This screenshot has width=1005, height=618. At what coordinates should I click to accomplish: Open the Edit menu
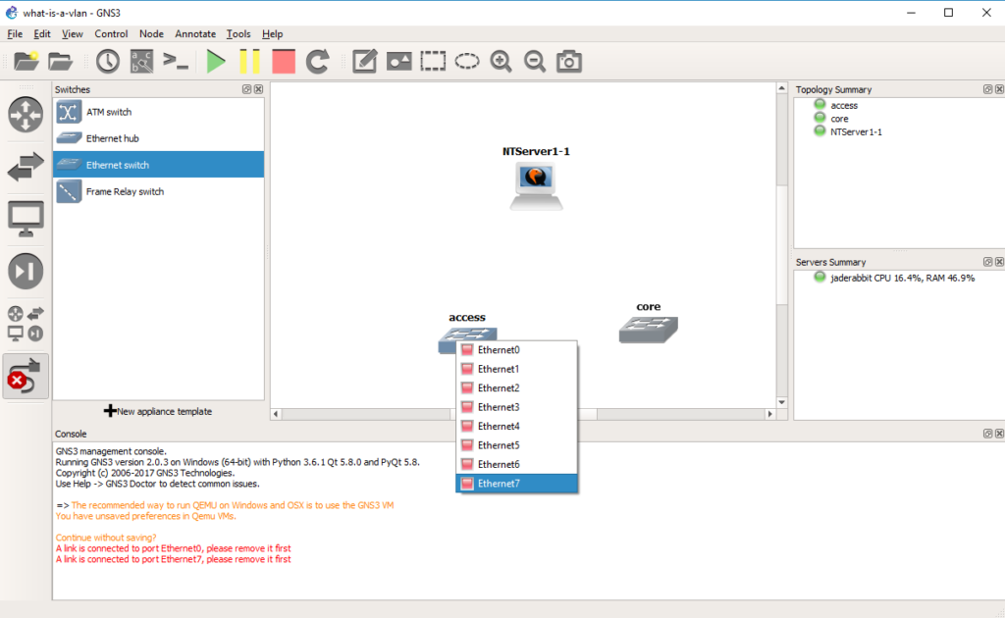42,34
